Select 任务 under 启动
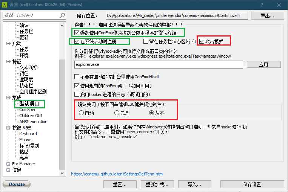 [24, 49]
